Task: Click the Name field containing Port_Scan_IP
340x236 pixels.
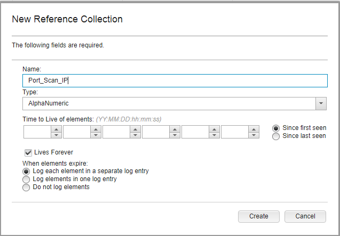Action: 175,80
